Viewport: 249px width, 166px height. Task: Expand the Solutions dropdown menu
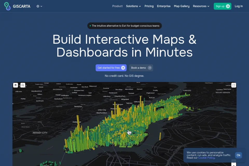(133, 6)
